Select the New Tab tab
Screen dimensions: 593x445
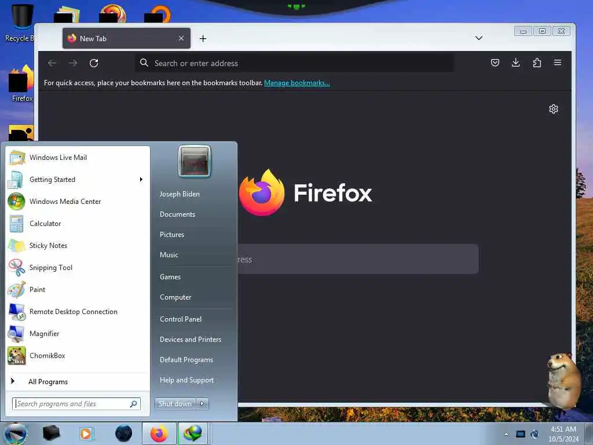126,38
